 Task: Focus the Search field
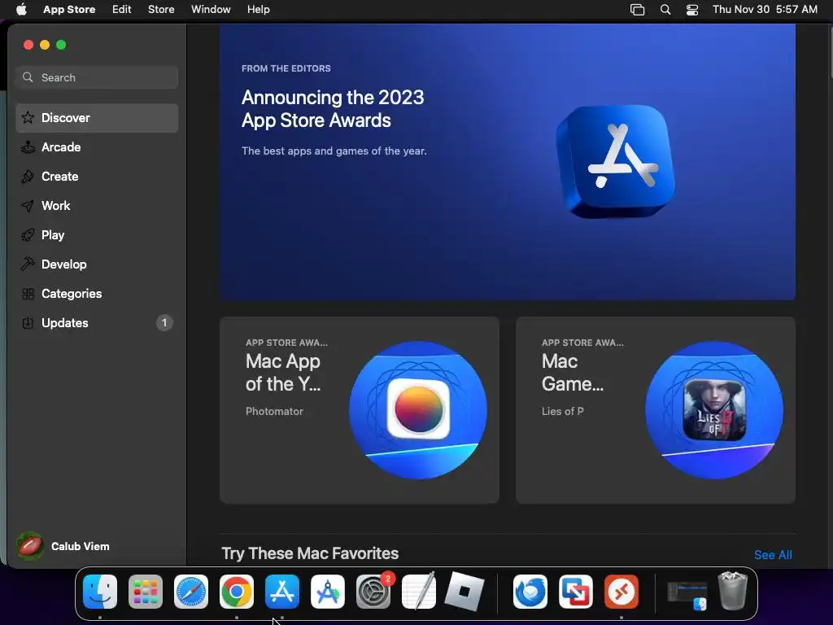tap(97, 77)
